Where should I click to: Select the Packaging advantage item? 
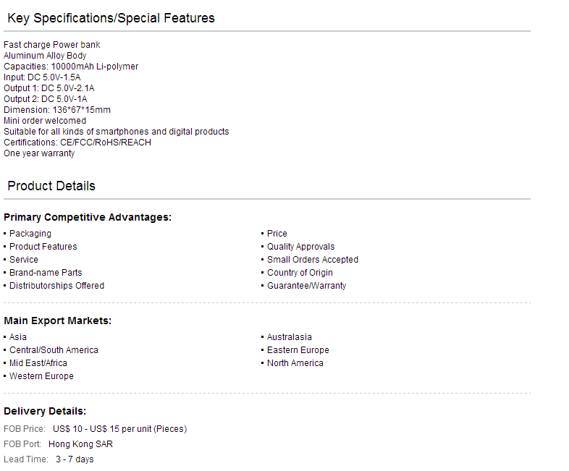pyautogui.click(x=30, y=234)
